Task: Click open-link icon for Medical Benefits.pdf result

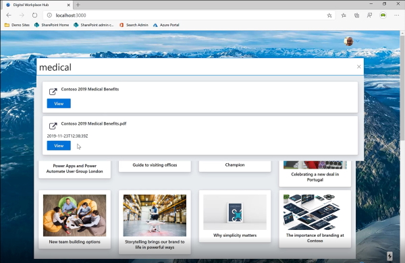Action: coord(53,125)
